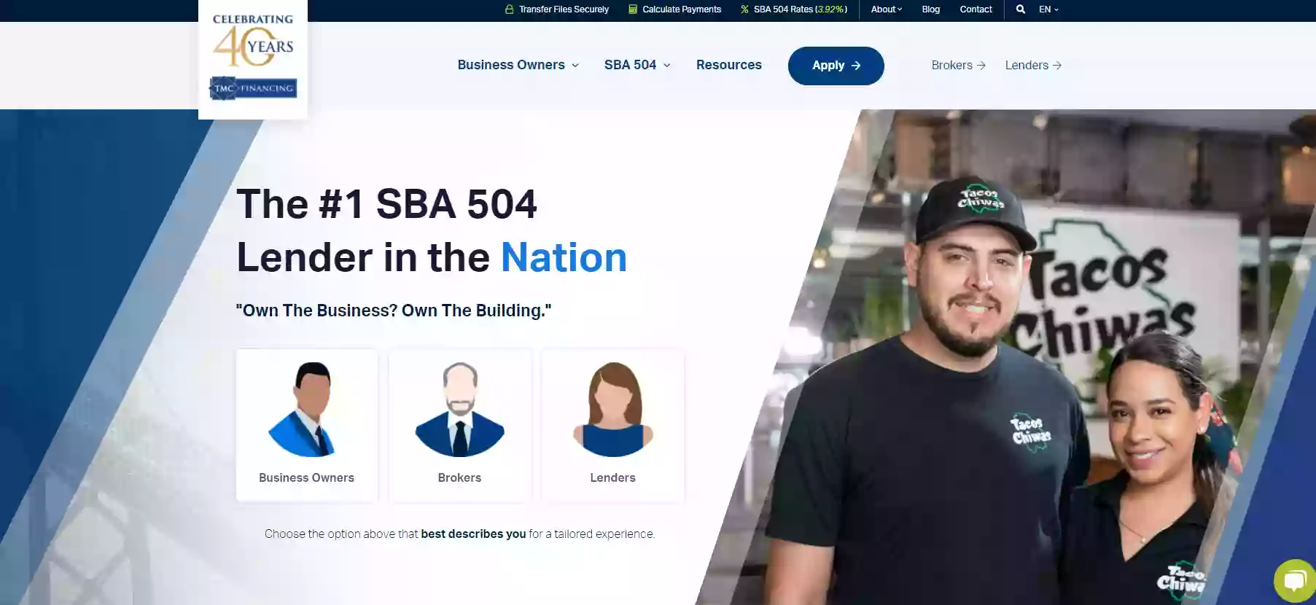Select the Business Owners card label
This screenshot has width=1316, height=605.
(307, 478)
